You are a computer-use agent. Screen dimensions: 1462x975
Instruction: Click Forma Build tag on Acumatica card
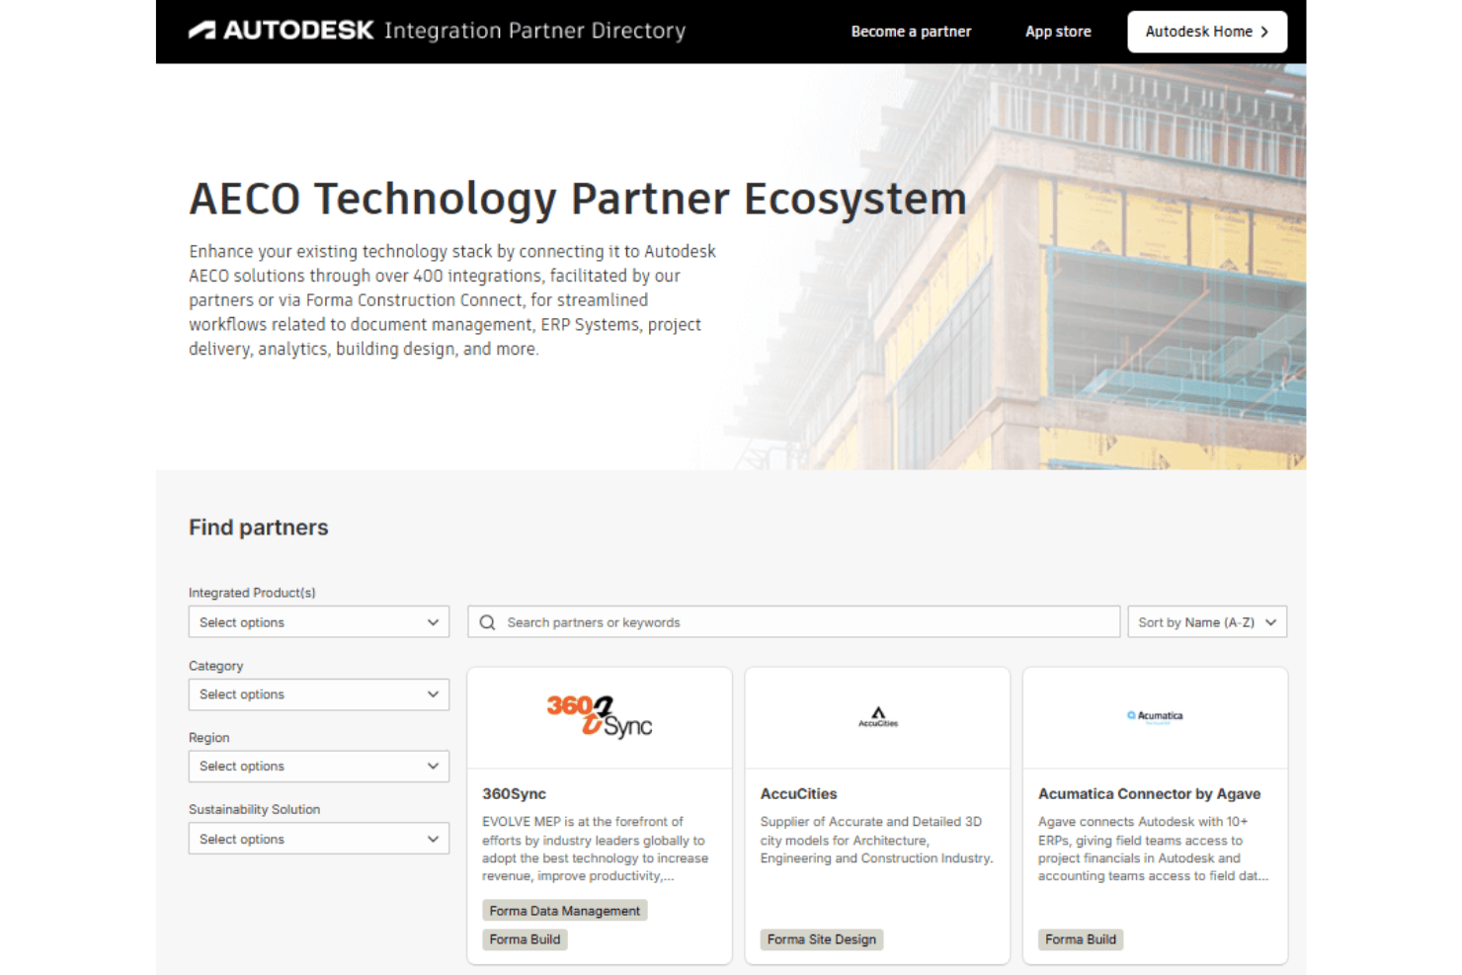[1080, 939]
